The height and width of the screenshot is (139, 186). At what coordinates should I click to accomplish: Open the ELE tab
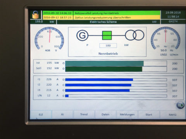pyautogui.click(x=41, y=114)
